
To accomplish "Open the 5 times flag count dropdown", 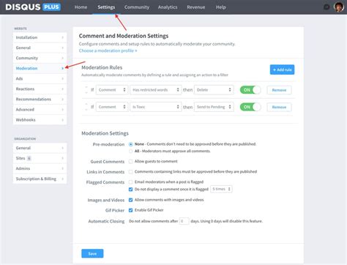I will (221, 189).
